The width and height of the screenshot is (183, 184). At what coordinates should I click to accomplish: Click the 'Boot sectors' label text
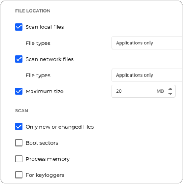42,143
